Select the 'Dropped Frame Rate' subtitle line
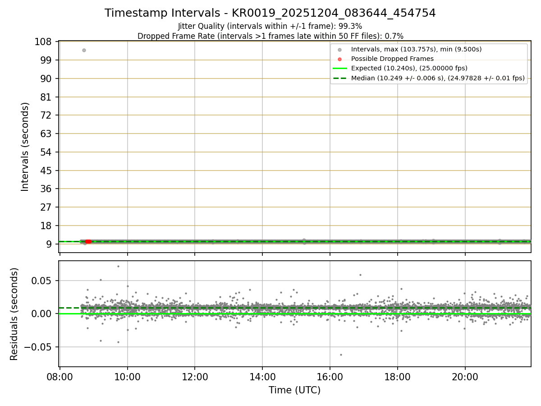 (270, 36)
